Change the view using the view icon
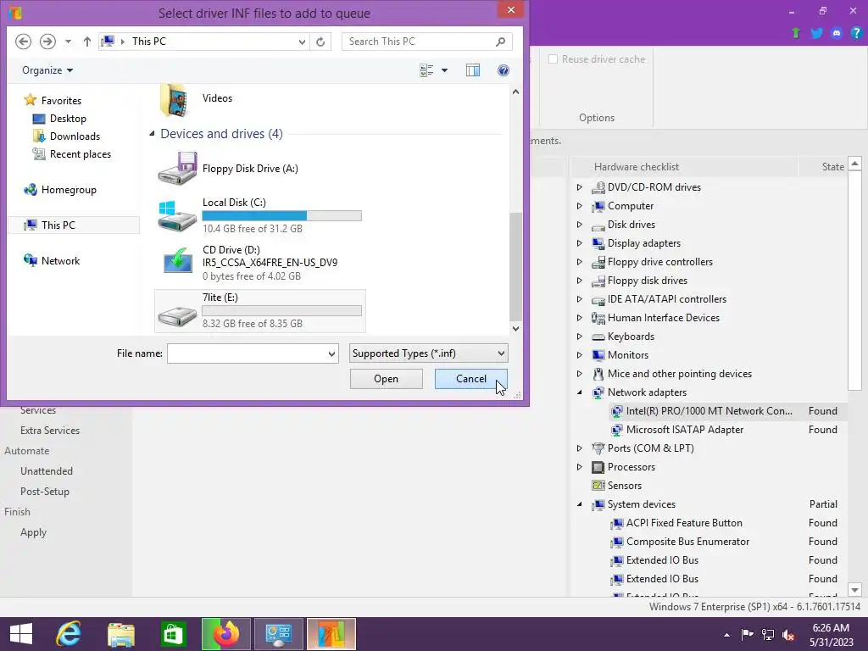 click(426, 70)
